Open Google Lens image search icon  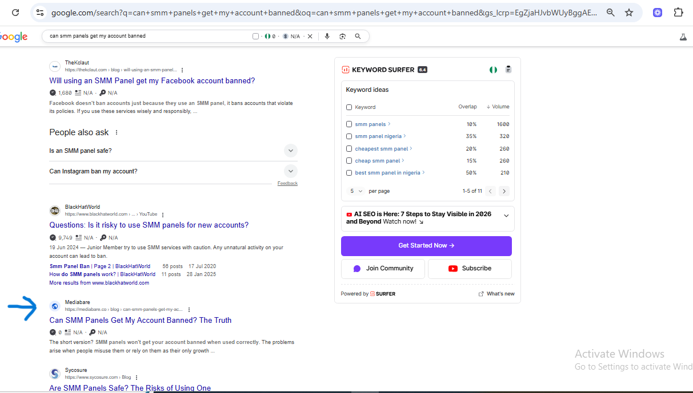tap(342, 36)
